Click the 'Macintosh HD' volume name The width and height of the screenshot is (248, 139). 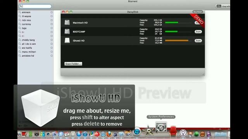[x=80, y=23]
